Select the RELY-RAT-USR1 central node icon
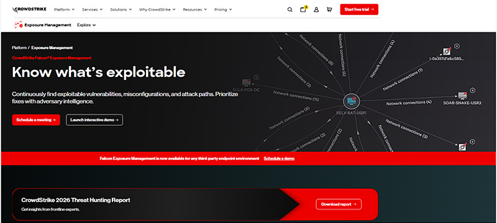This screenshot has height=223, width=497. [x=351, y=101]
